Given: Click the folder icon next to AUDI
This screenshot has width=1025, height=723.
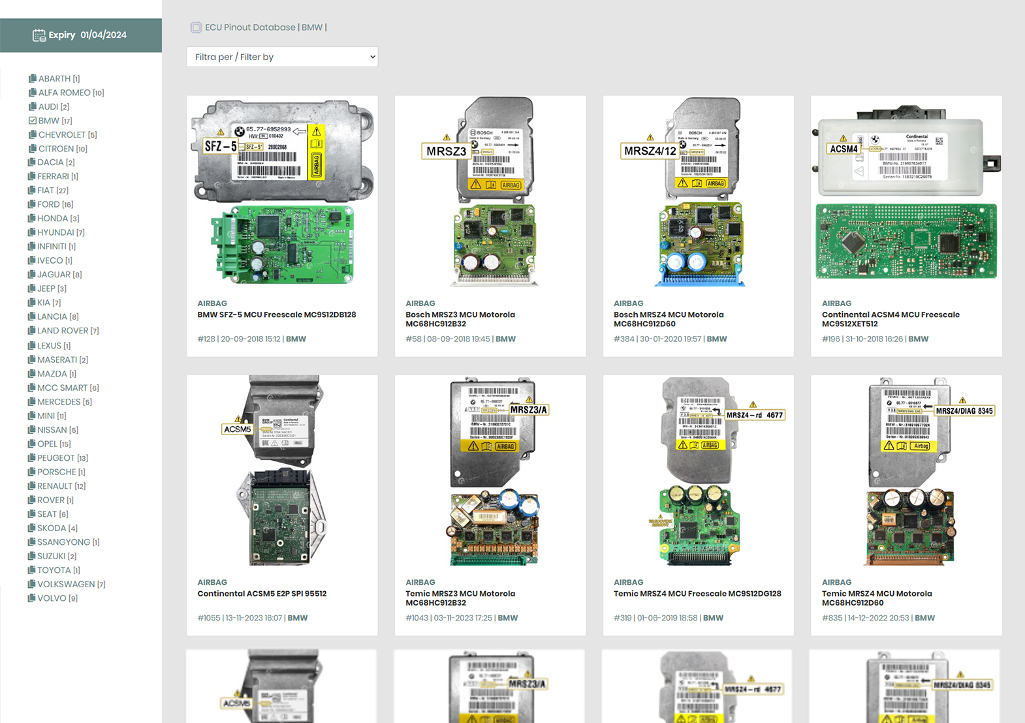Looking at the screenshot, I should 32,106.
